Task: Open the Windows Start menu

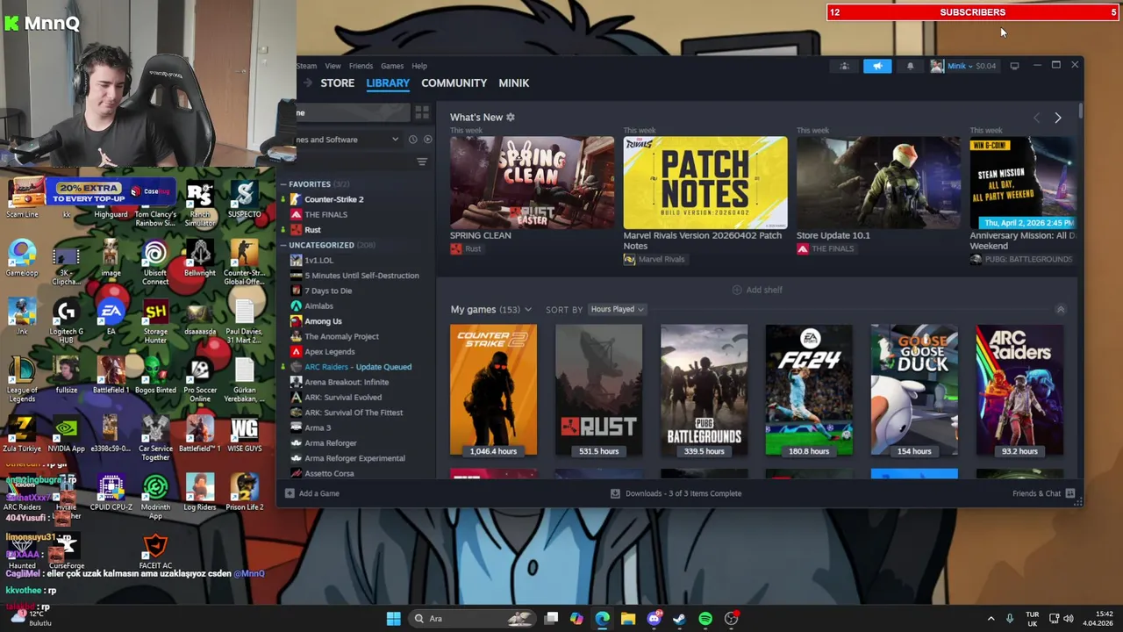Action: 394,619
